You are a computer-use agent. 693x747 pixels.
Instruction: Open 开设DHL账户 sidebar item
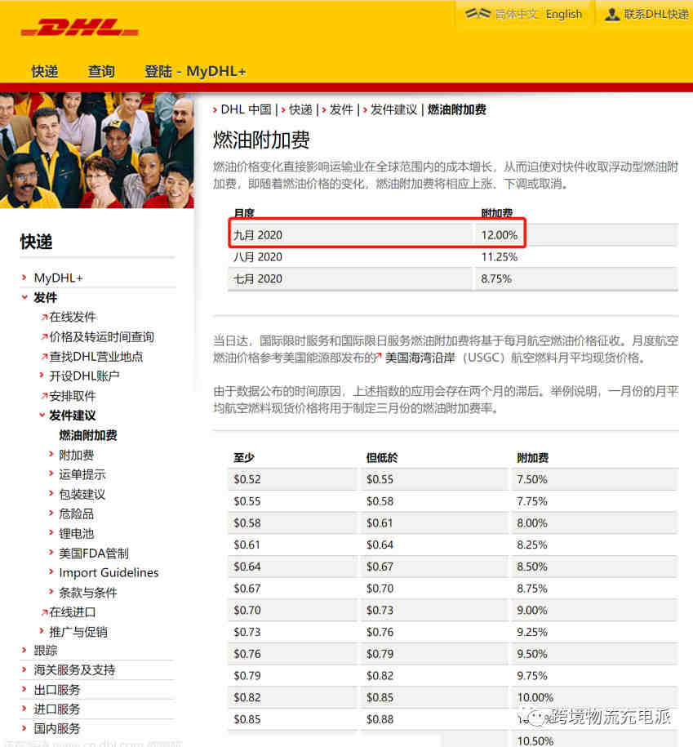pyautogui.click(x=84, y=376)
